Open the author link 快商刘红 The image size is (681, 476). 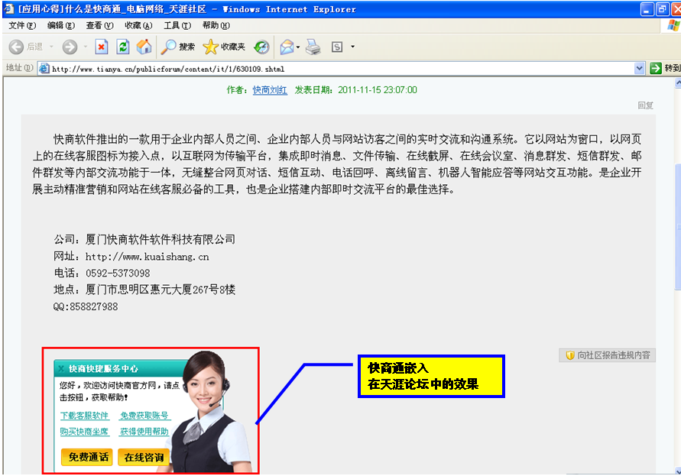[x=270, y=89]
